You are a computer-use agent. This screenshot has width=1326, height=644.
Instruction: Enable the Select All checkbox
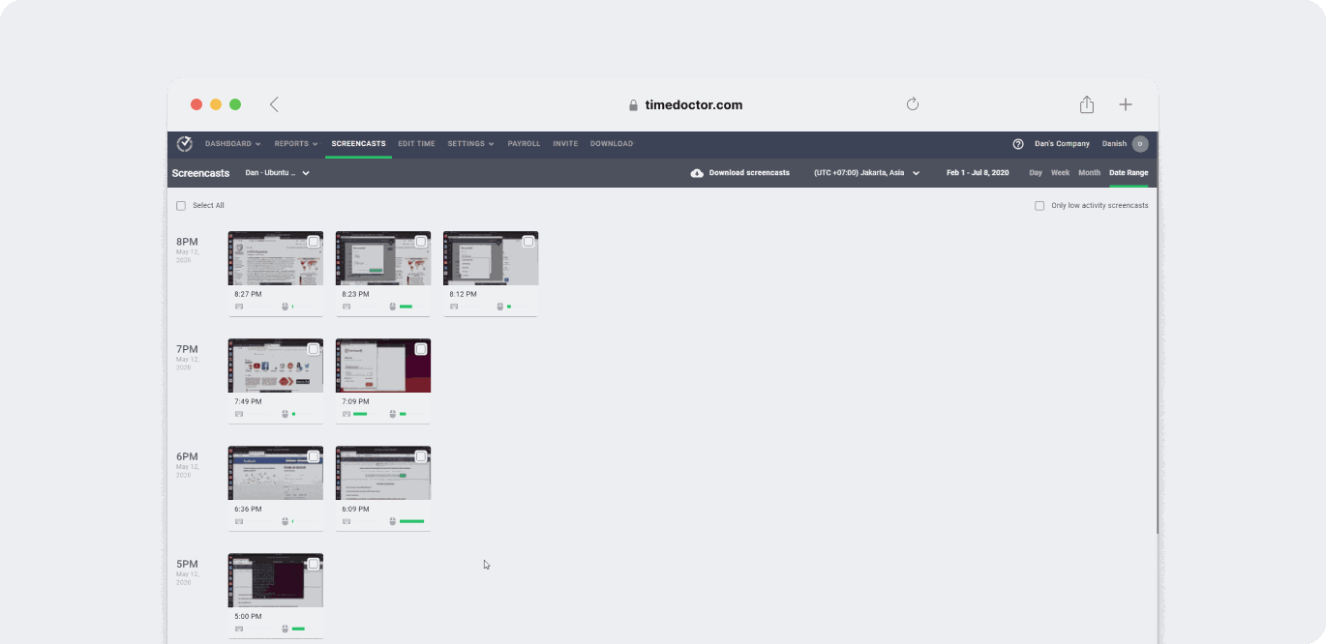(180, 205)
